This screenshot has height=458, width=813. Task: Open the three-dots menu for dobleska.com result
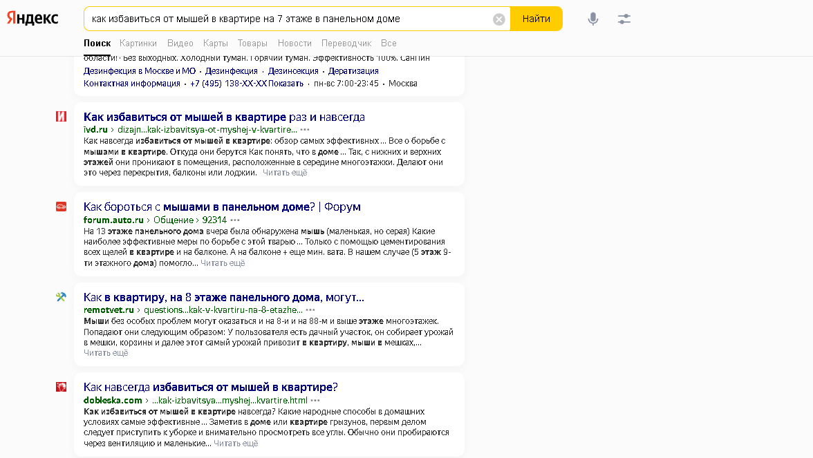coord(315,401)
